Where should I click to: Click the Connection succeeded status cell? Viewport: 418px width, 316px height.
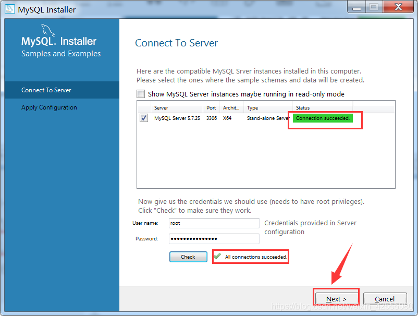[323, 118]
